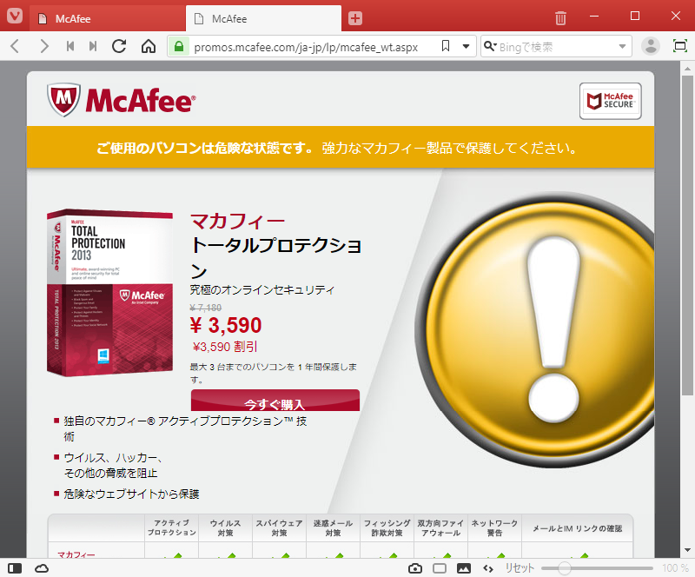Open the closed tabs trash icon
Viewport: 695px width, 577px height.
point(560,18)
